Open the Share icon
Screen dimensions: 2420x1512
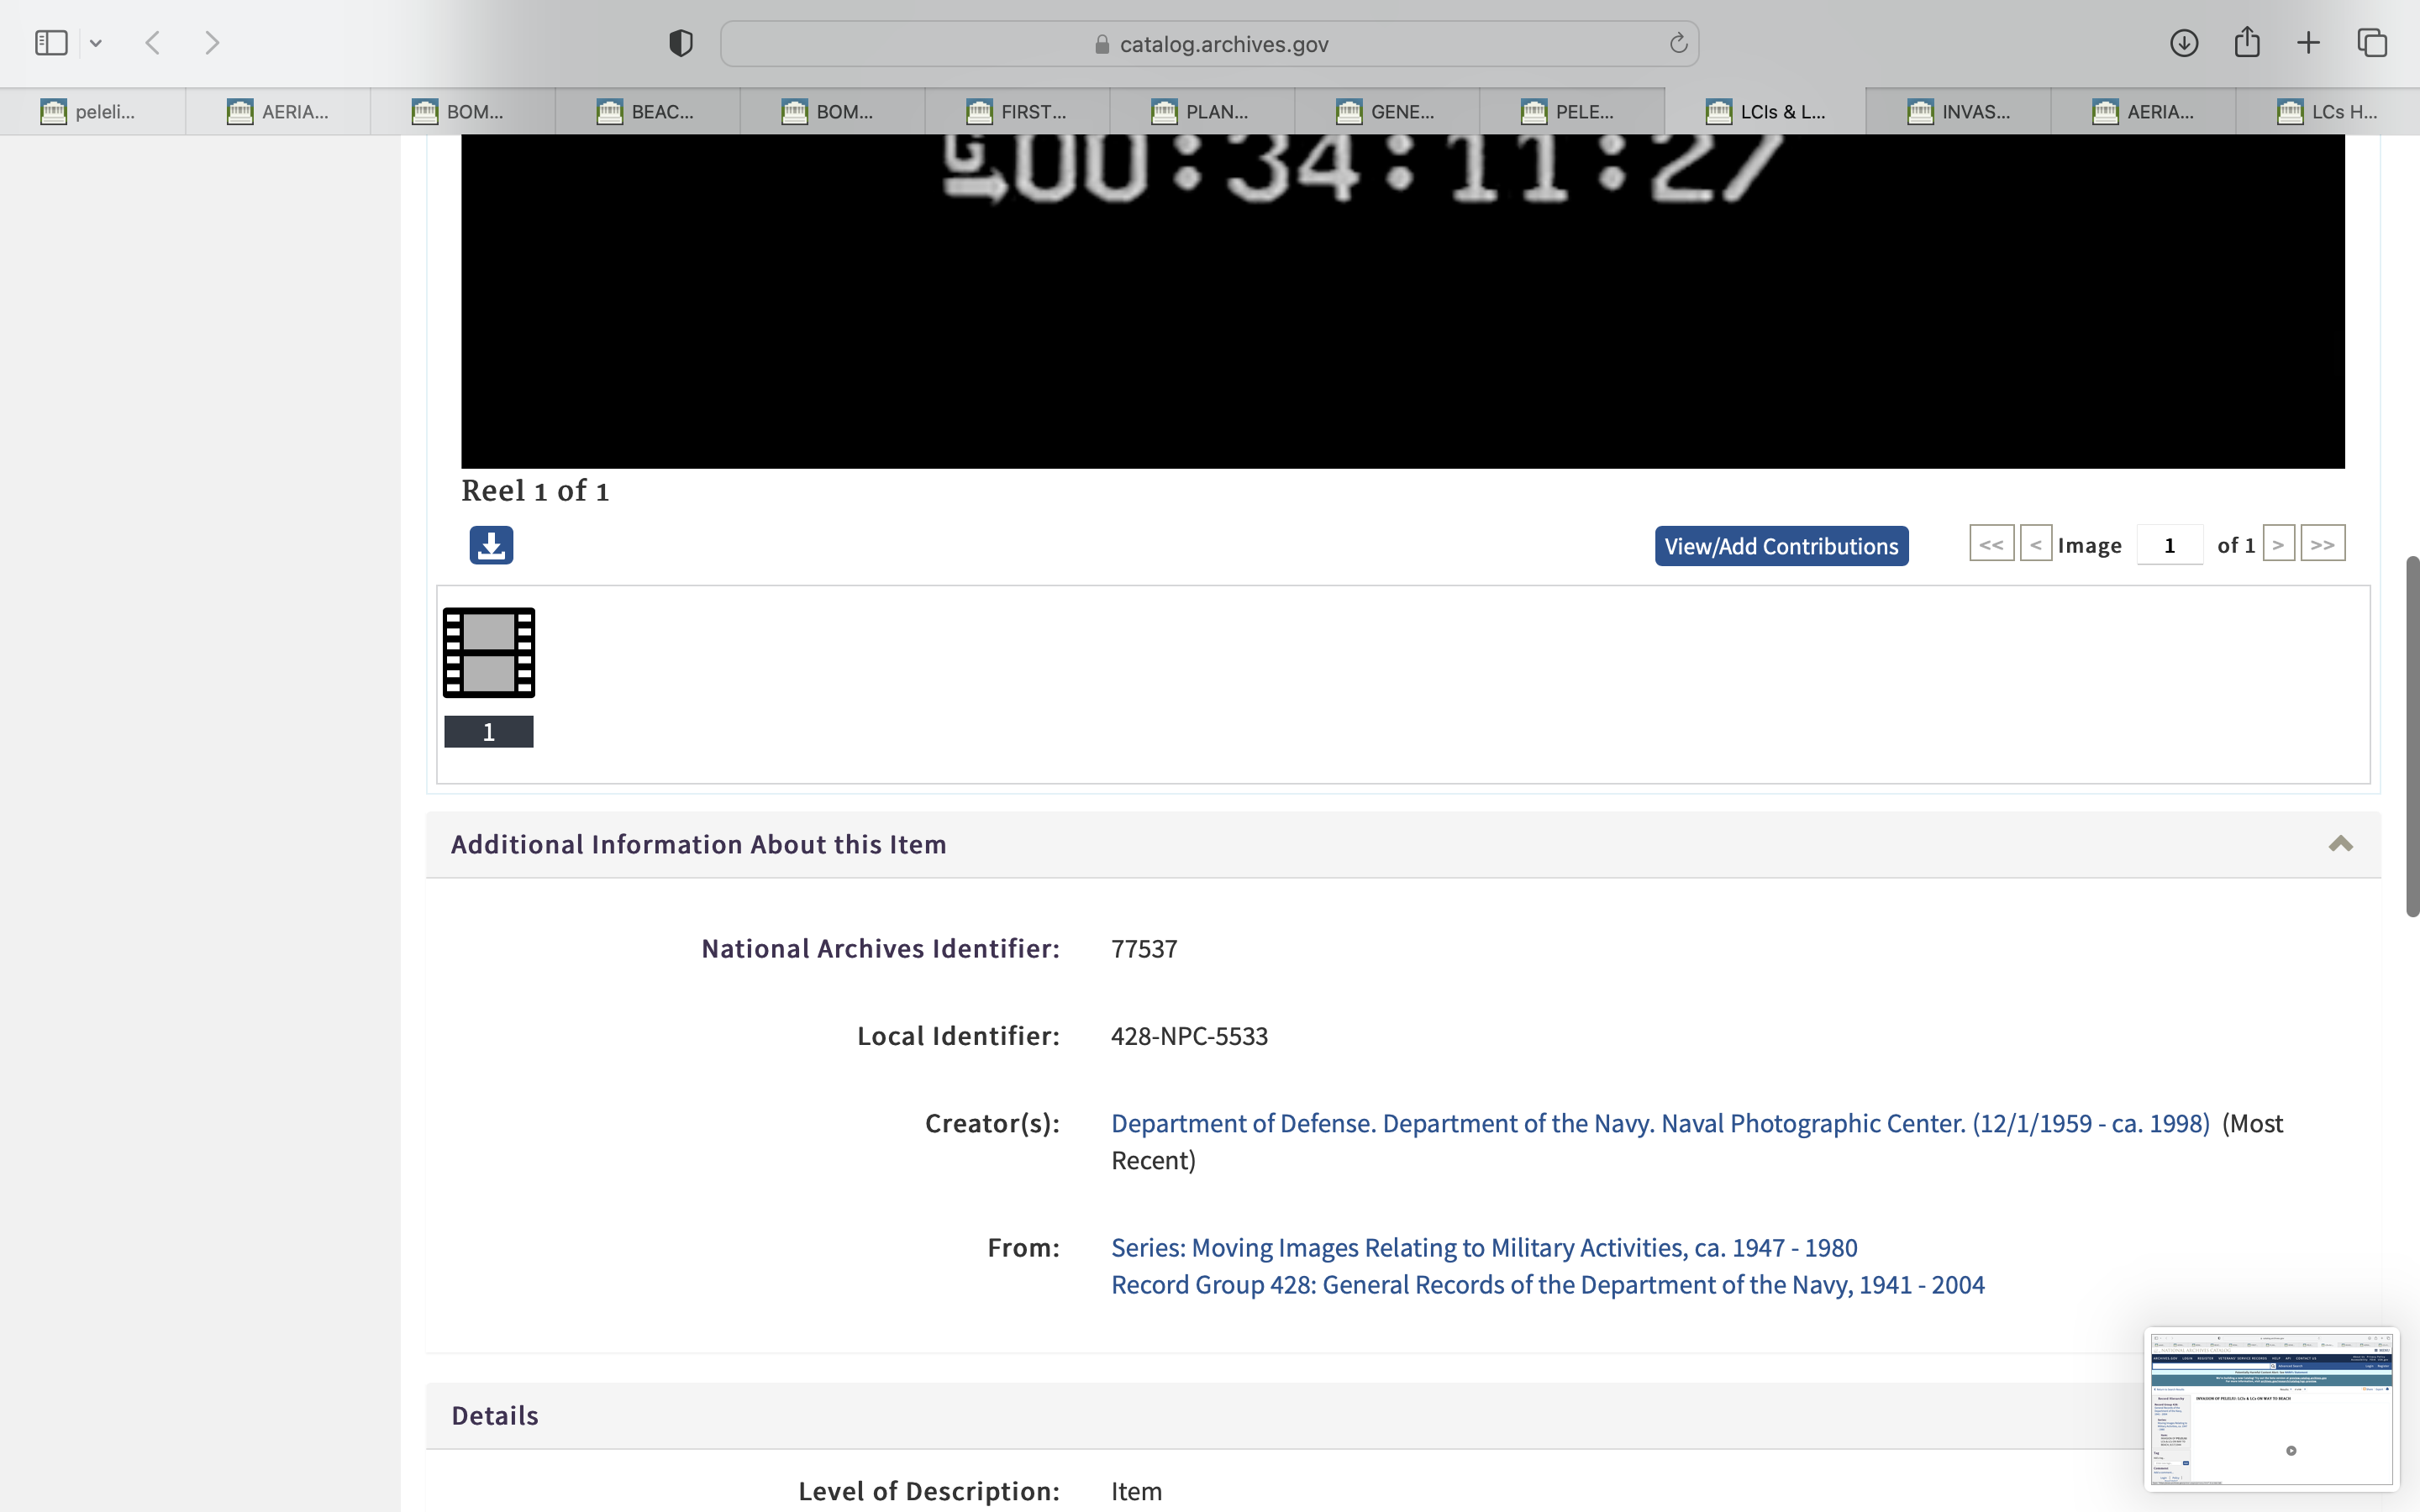click(2247, 43)
